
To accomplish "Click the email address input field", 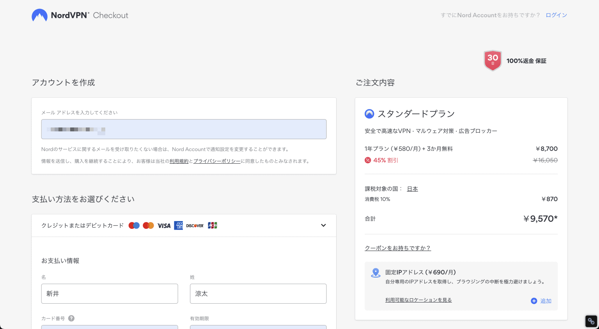I will click(x=184, y=129).
